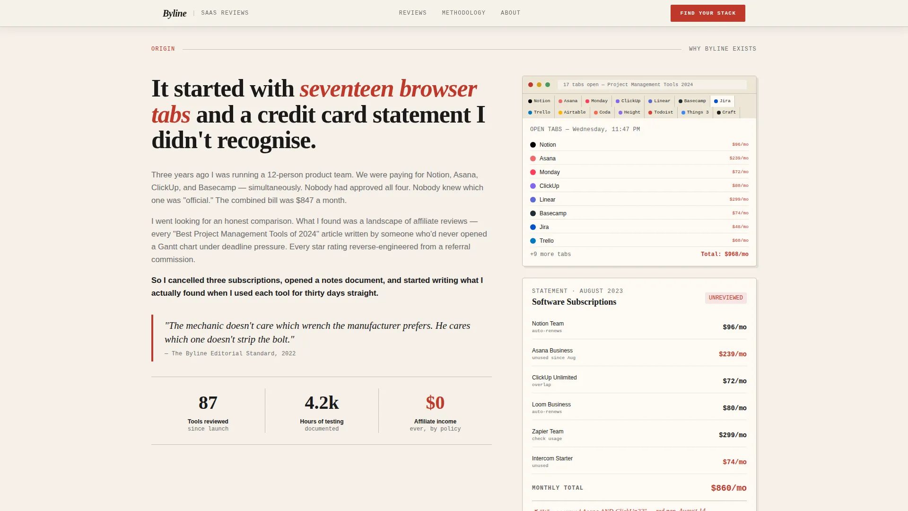
Task: Open the Methodology nav link
Action: click(463, 13)
